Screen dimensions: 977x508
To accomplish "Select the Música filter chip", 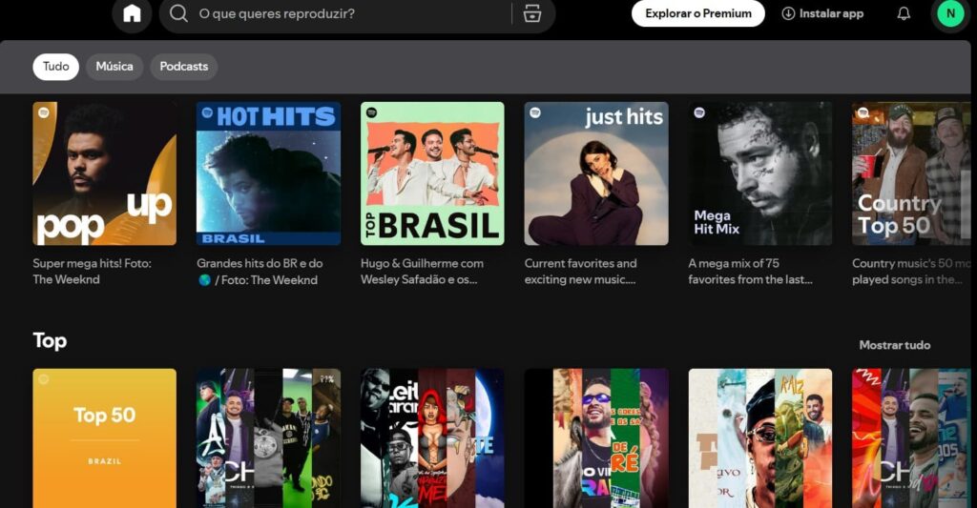I will (114, 67).
